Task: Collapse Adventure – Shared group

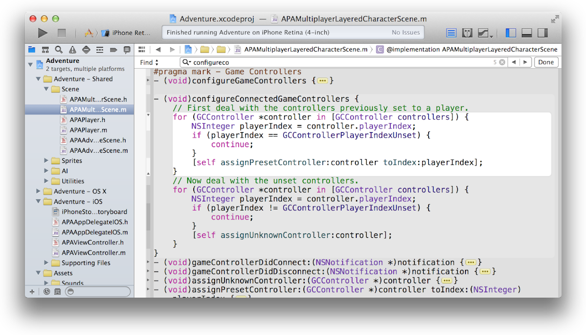Action: [x=38, y=79]
